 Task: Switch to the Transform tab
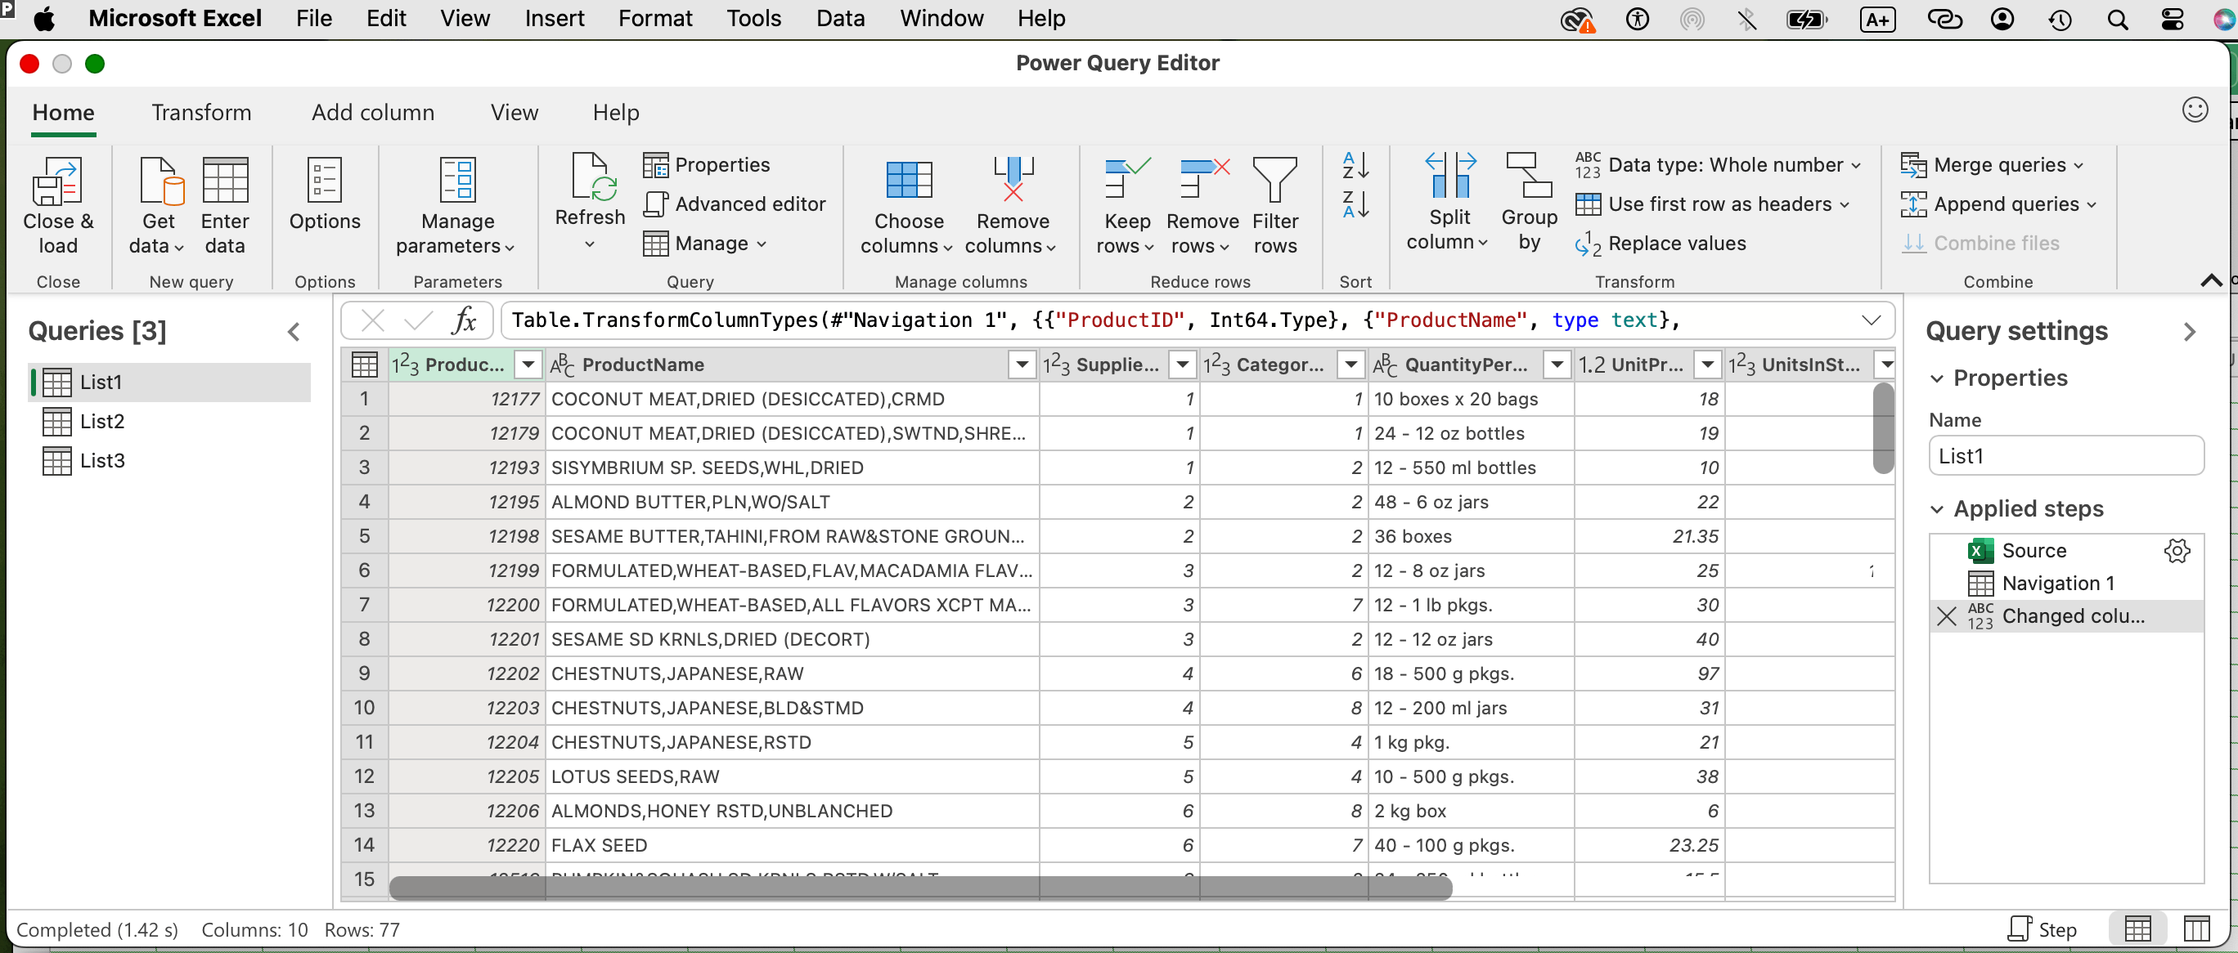click(201, 113)
